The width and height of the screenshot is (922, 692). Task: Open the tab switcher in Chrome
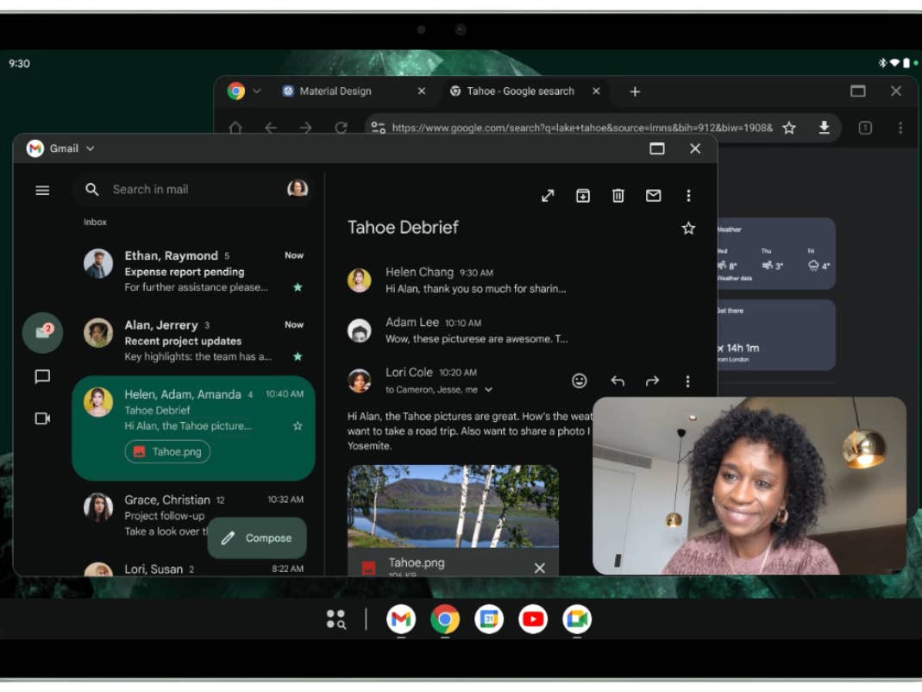(865, 128)
